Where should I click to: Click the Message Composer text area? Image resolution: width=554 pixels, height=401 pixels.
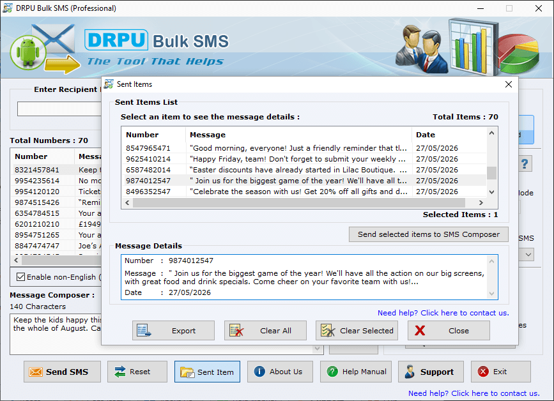click(x=56, y=333)
